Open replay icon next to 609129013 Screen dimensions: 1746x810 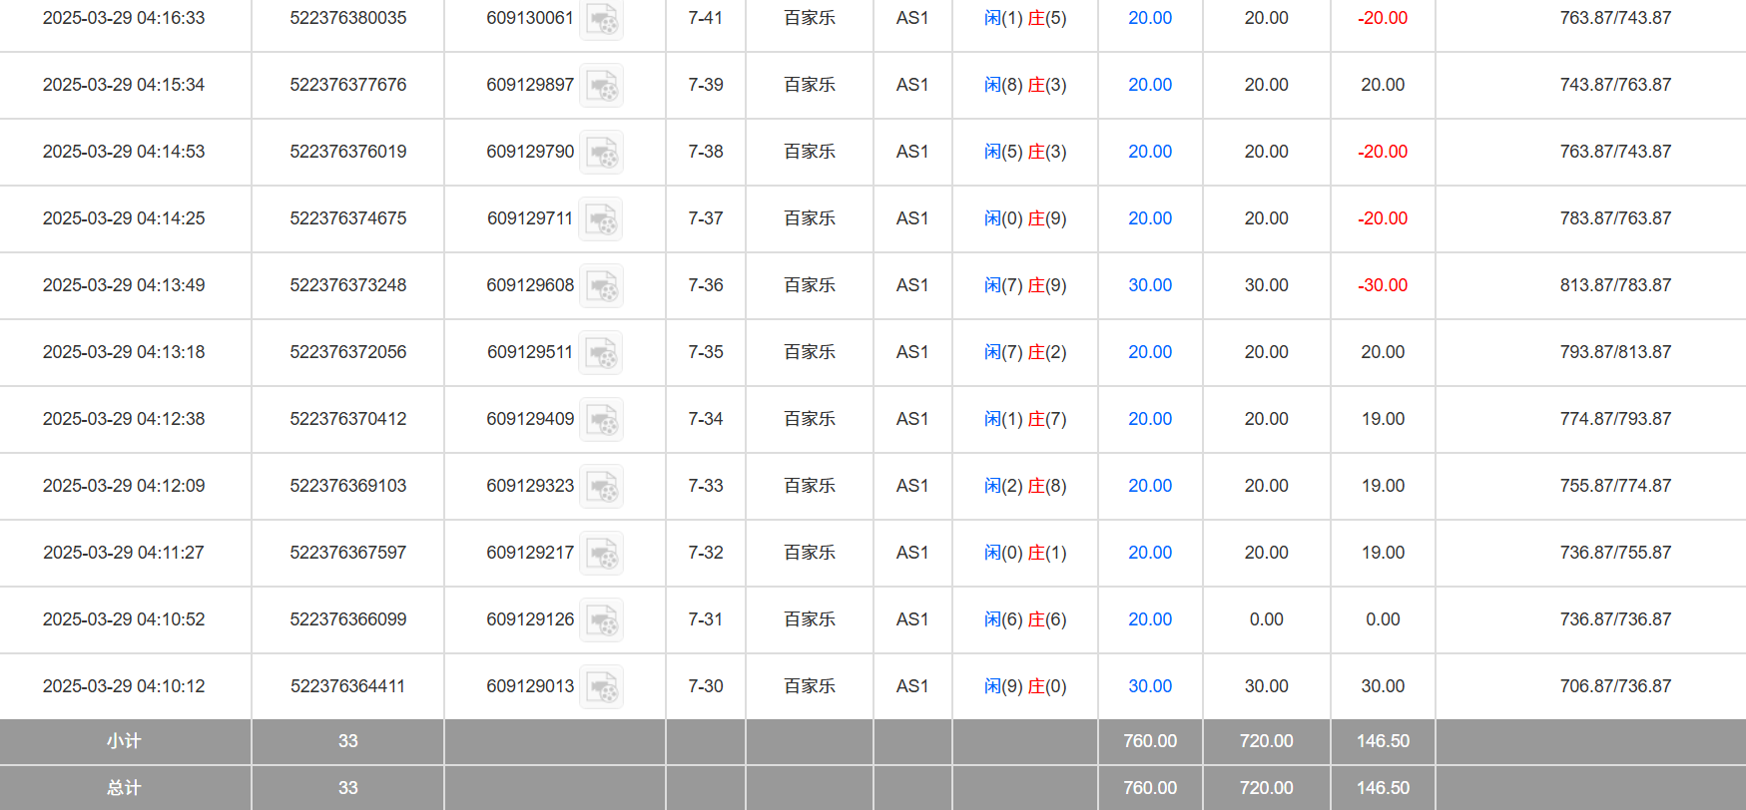click(602, 687)
